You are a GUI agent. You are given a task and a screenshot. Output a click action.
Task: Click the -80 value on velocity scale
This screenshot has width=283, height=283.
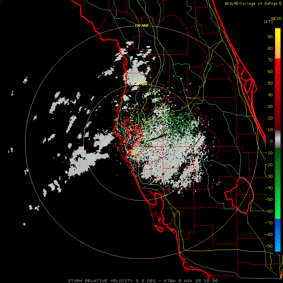coord(269,235)
